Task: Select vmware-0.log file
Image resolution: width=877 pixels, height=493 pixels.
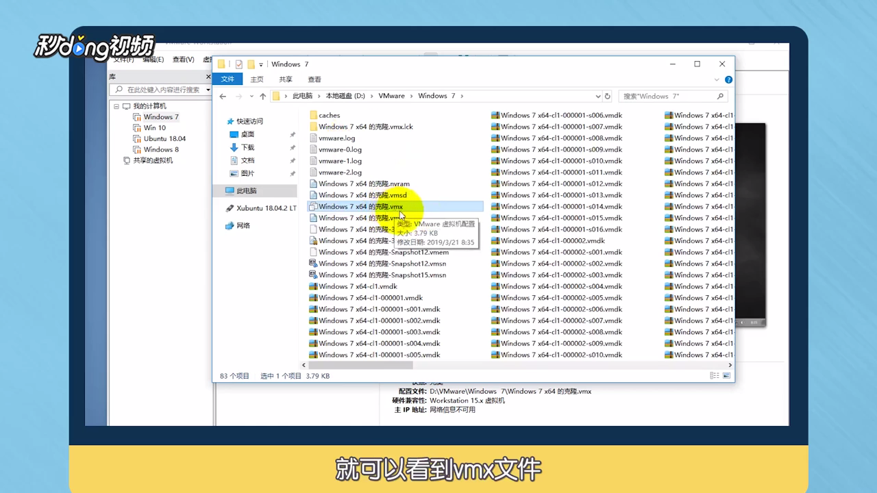Action: coord(340,149)
